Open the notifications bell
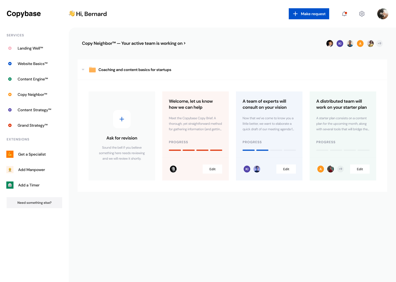Image resolution: width=396 pixels, height=282 pixels. coord(344,14)
